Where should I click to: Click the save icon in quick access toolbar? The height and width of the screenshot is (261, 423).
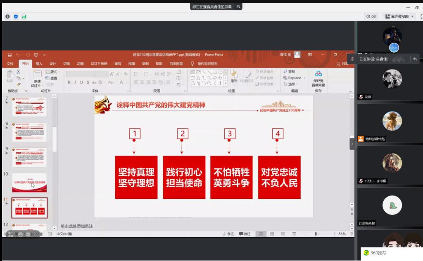point(10,55)
